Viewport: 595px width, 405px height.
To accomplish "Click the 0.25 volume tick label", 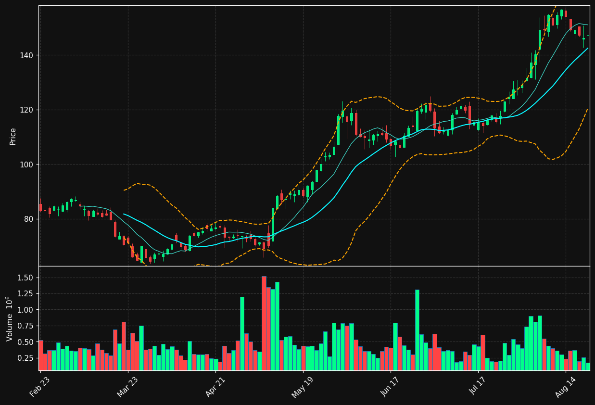I will (x=26, y=358).
